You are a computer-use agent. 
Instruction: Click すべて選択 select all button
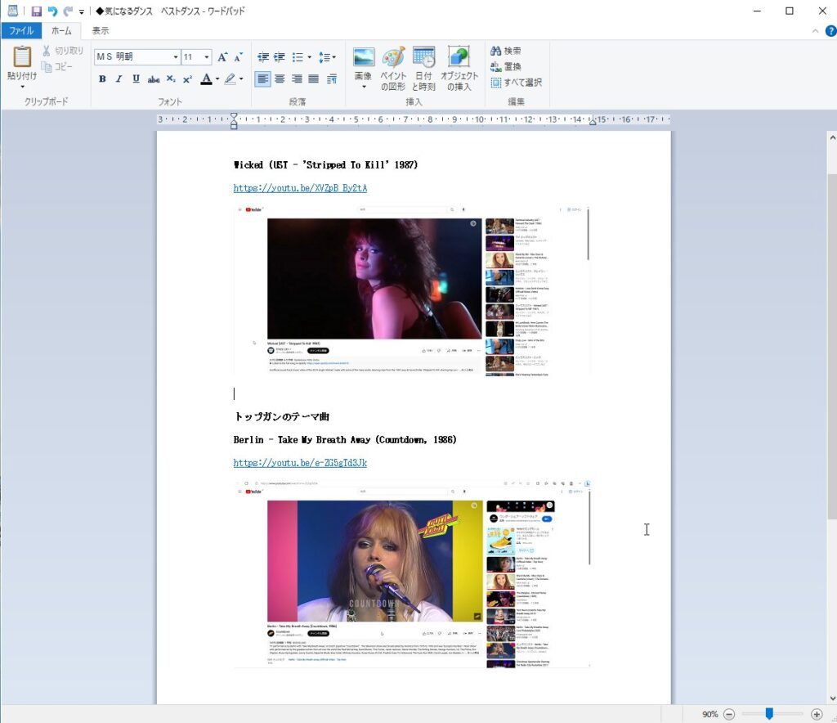tap(517, 83)
